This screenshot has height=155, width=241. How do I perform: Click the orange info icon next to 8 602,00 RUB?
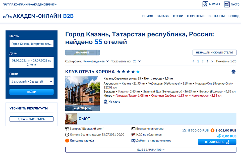pyautogui.click(x=212, y=130)
